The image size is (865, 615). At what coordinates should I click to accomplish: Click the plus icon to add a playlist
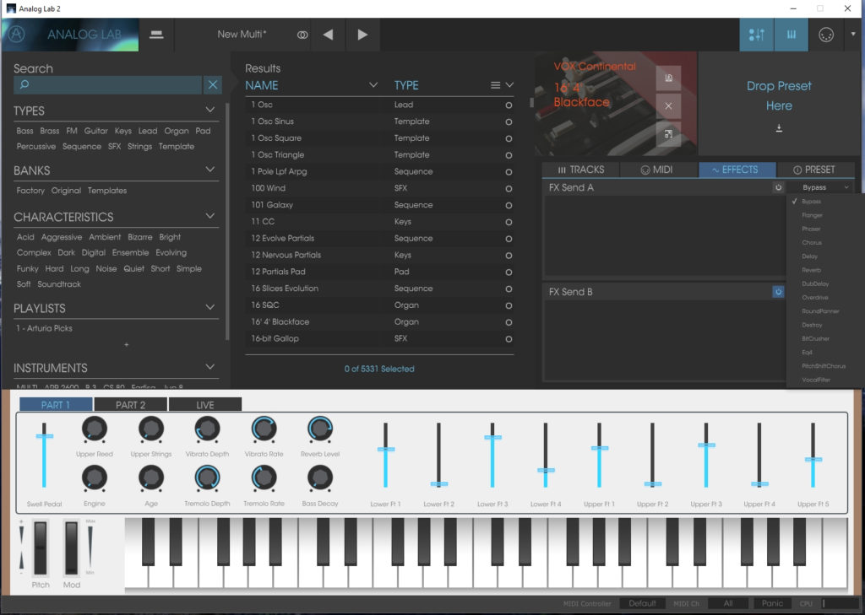127,344
